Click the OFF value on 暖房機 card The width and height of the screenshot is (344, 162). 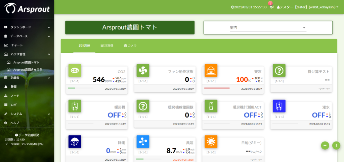click(x=114, y=115)
